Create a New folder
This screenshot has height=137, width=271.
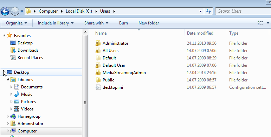[149, 23]
